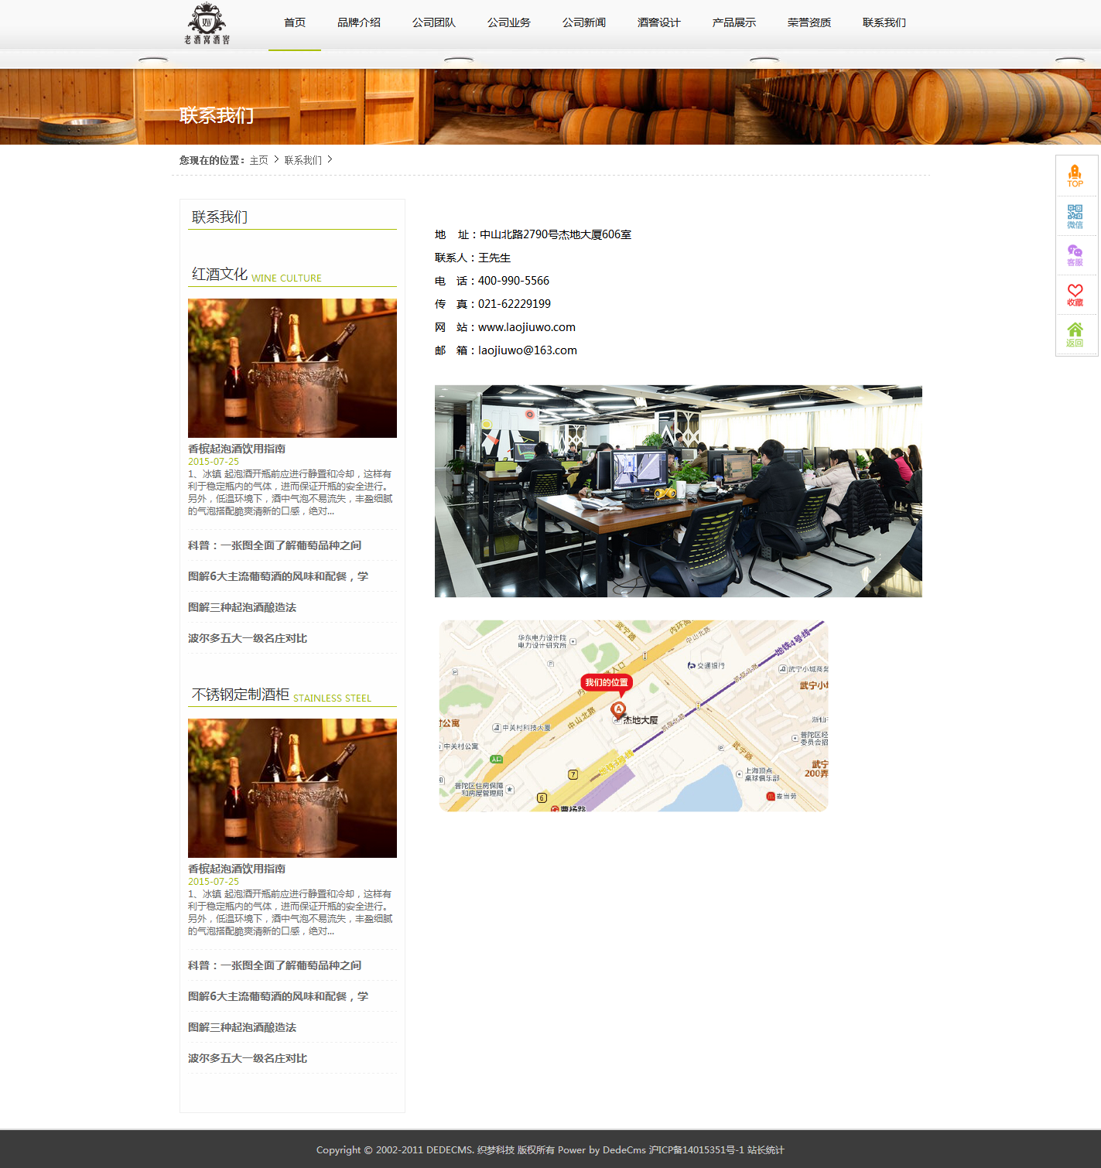Screen dimensions: 1101x1168
Task: Click 主页 breadcrumb link
Action: point(258,160)
